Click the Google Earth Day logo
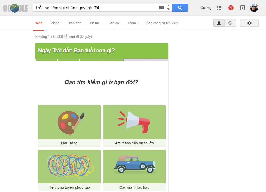Image resolution: width=266 pixels, height=192 pixels. [16, 8]
